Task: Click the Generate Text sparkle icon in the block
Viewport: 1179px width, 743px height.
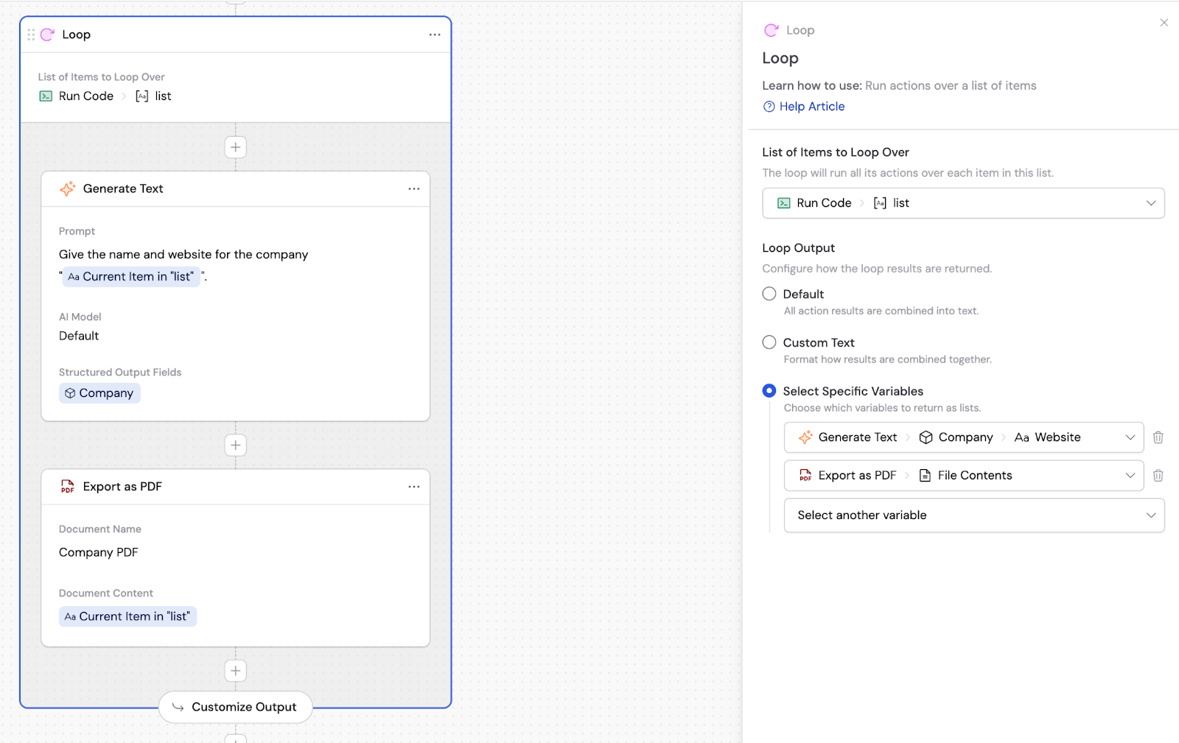Action: click(68, 189)
